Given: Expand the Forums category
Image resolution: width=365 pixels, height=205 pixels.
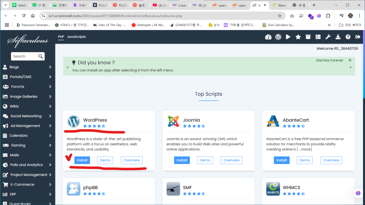Looking at the screenshot, I should coord(27,87).
